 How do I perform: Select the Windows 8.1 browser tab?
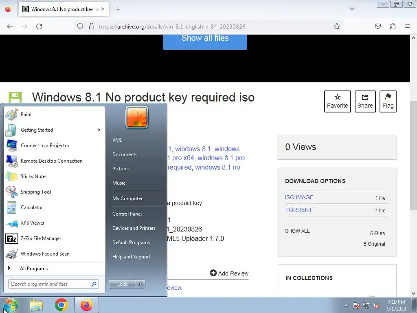(64, 9)
